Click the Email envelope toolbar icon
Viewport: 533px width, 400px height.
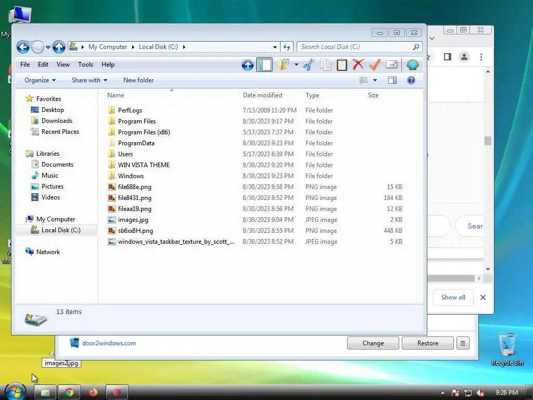[391, 64]
